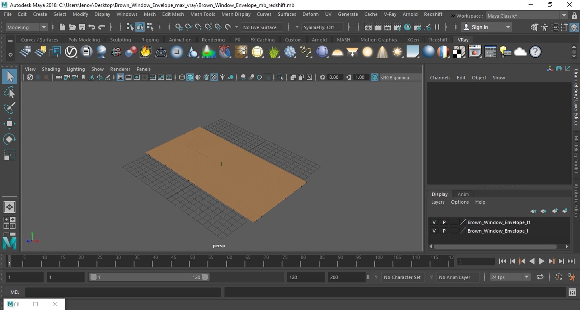Click the time slider at frame 60
The height and width of the screenshot is (310, 580).
[x=230, y=261]
